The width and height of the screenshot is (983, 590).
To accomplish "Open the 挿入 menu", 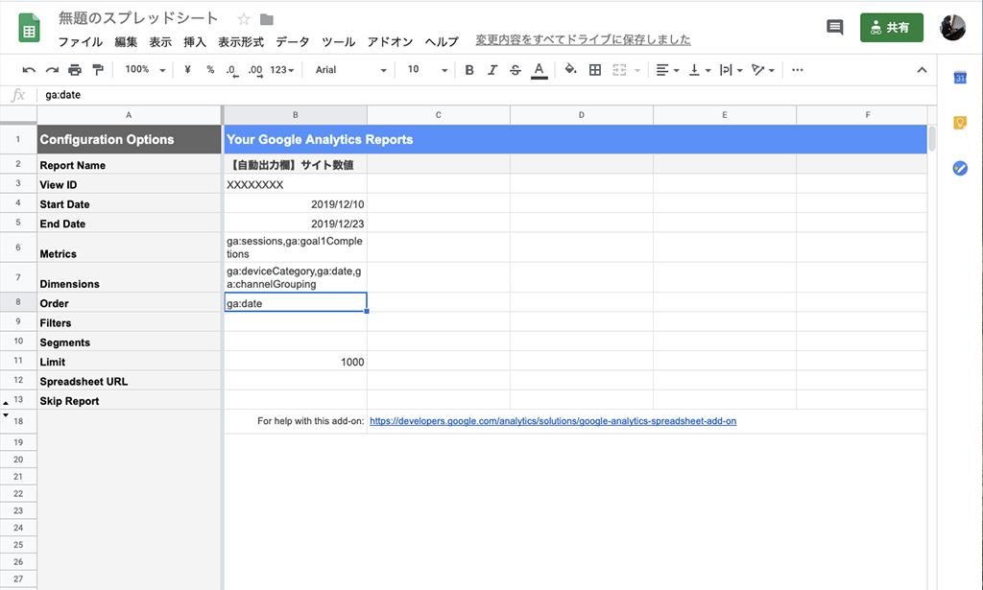I will click(195, 42).
